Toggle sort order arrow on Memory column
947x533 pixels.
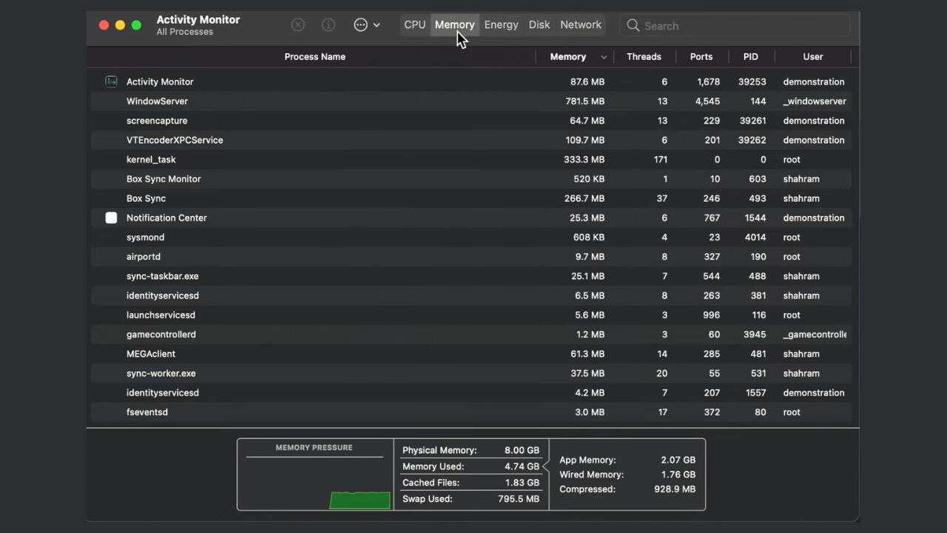click(604, 57)
